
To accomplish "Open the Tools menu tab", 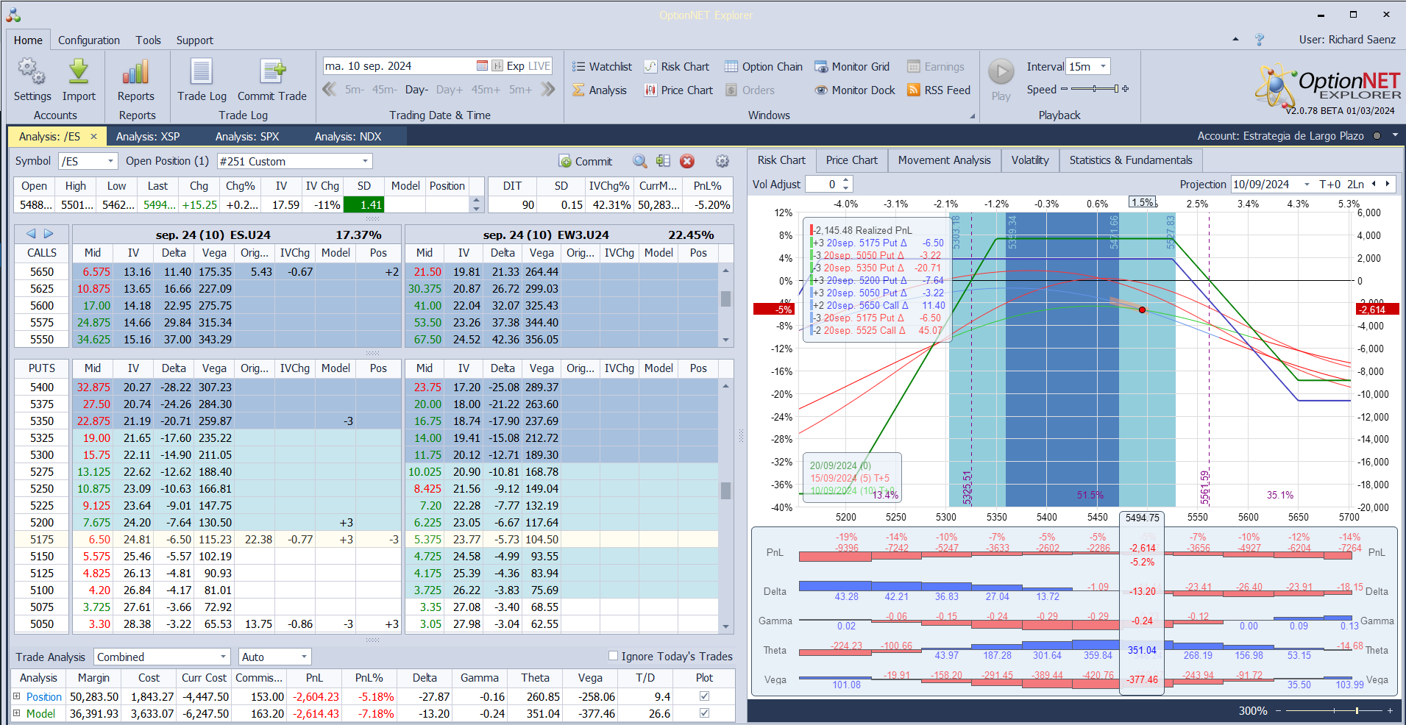I will click(148, 40).
